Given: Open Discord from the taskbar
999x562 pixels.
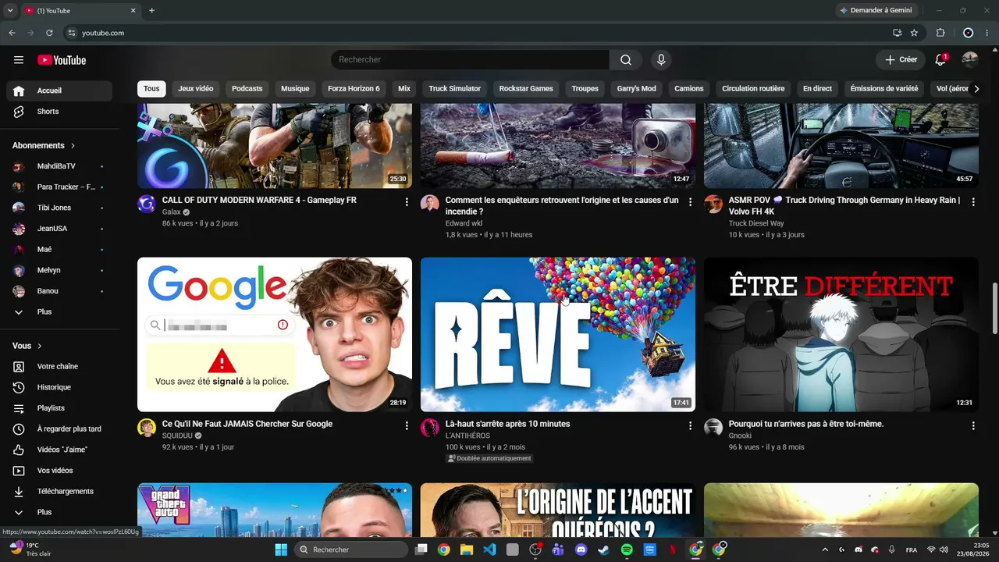Looking at the screenshot, I should coord(581,550).
